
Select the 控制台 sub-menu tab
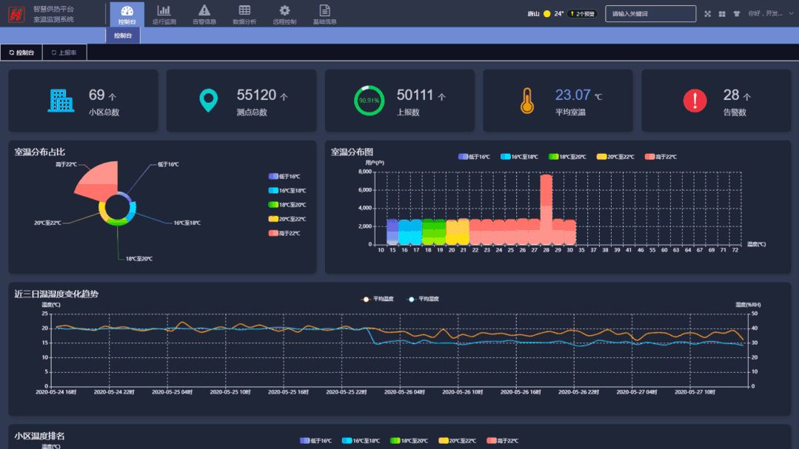(122, 36)
